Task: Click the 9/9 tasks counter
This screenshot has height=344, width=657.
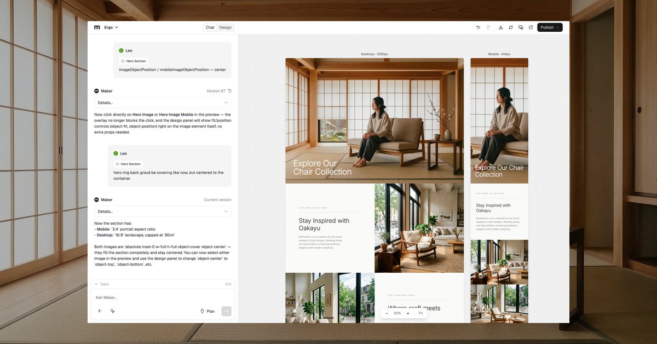Action: (x=228, y=284)
